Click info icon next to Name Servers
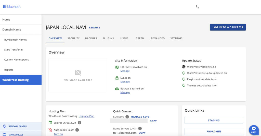Image resolution: width=261 pixels, height=136 pixels. tap(140, 129)
